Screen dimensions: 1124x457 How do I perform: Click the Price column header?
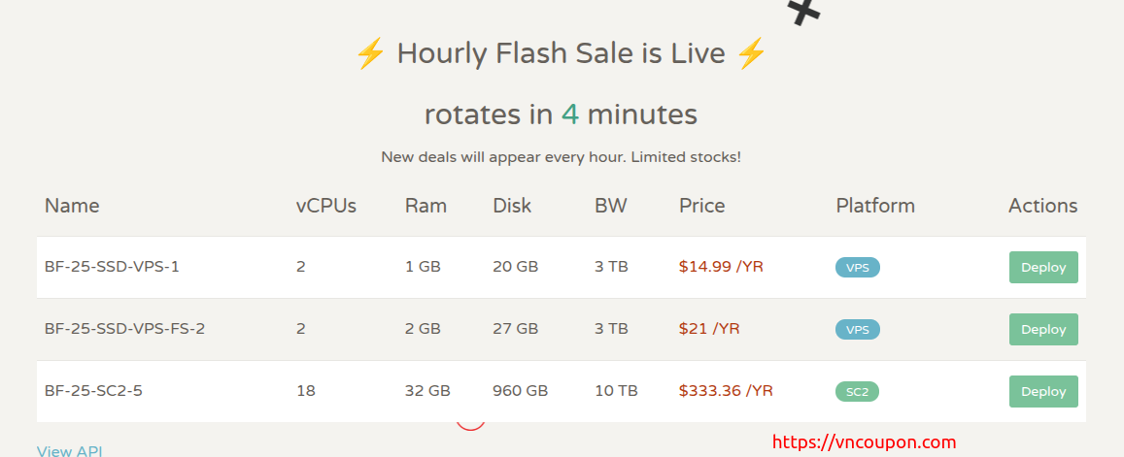[x=701, y=206]
